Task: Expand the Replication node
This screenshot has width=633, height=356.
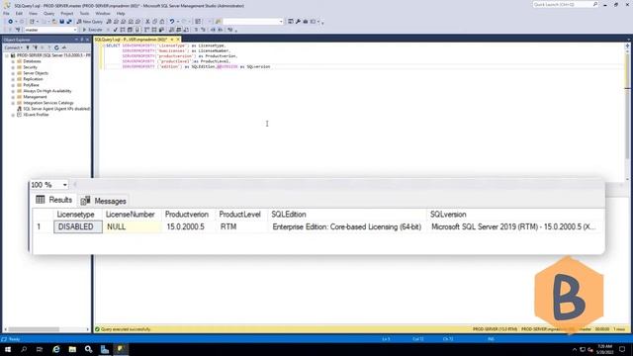Action: tap(13, 79)
